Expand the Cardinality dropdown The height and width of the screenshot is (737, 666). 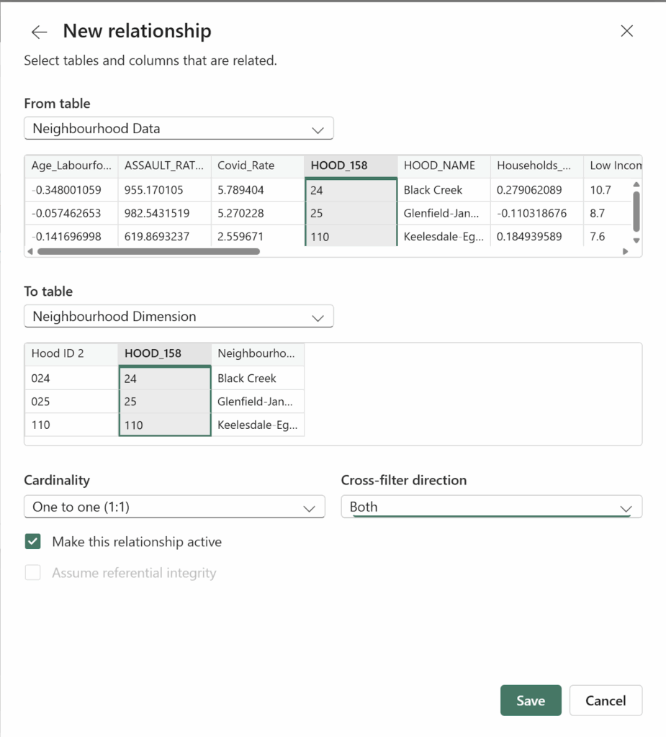(174, 507)
